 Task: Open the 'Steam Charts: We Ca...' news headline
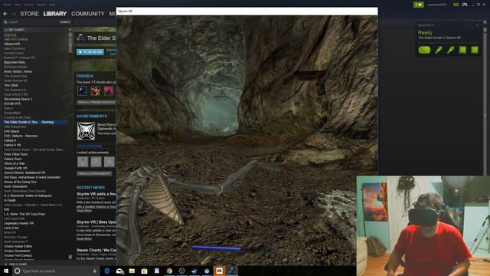point(96,250)
